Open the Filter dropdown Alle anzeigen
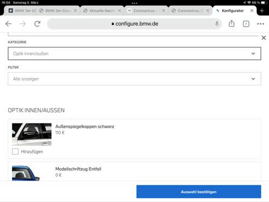Viewport: 269px width, 202px height. click(134, 79)
